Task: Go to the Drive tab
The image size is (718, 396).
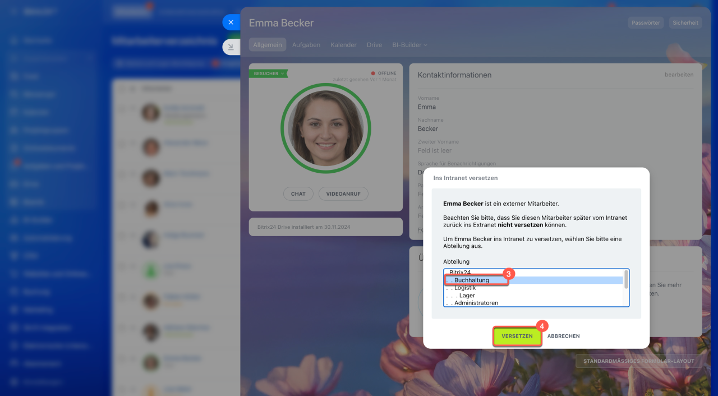Action: [374, 45]
